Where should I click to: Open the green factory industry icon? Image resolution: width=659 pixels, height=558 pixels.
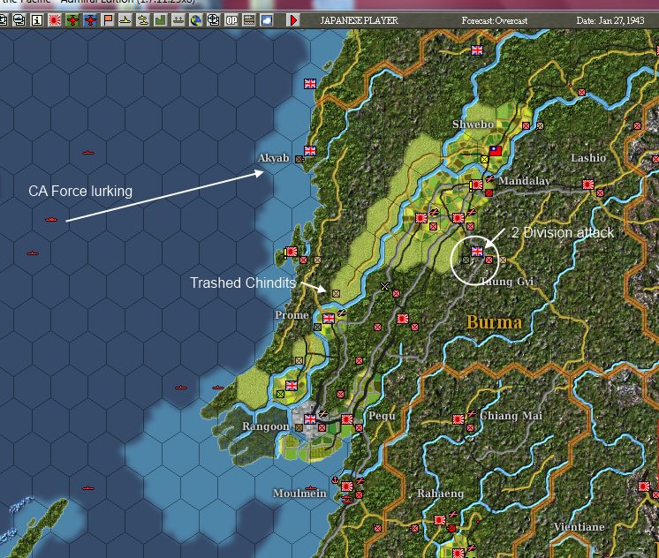click(161, 20)
